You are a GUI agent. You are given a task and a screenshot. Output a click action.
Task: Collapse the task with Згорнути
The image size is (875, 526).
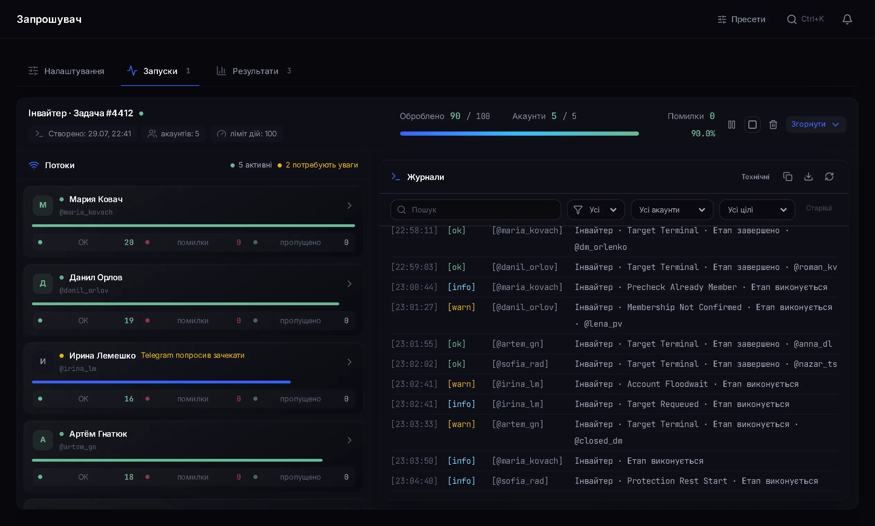click(815, 125)
